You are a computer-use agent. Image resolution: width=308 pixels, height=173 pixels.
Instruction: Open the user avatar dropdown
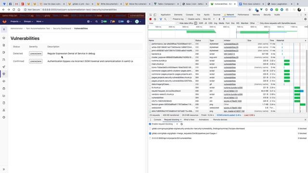[x=138, y=22]
